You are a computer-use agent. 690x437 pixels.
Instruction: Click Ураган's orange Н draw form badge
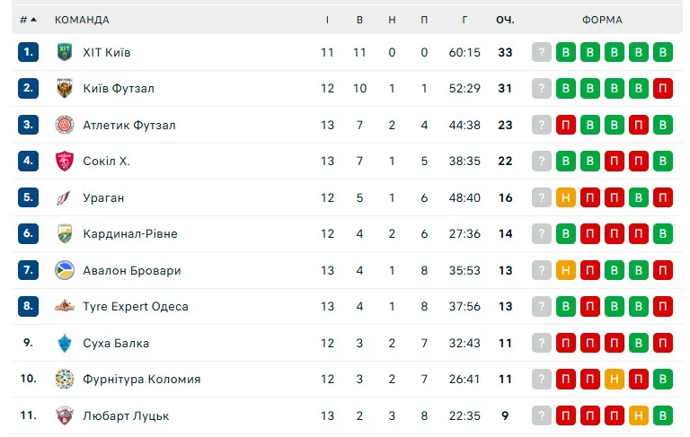click(566, 197)
